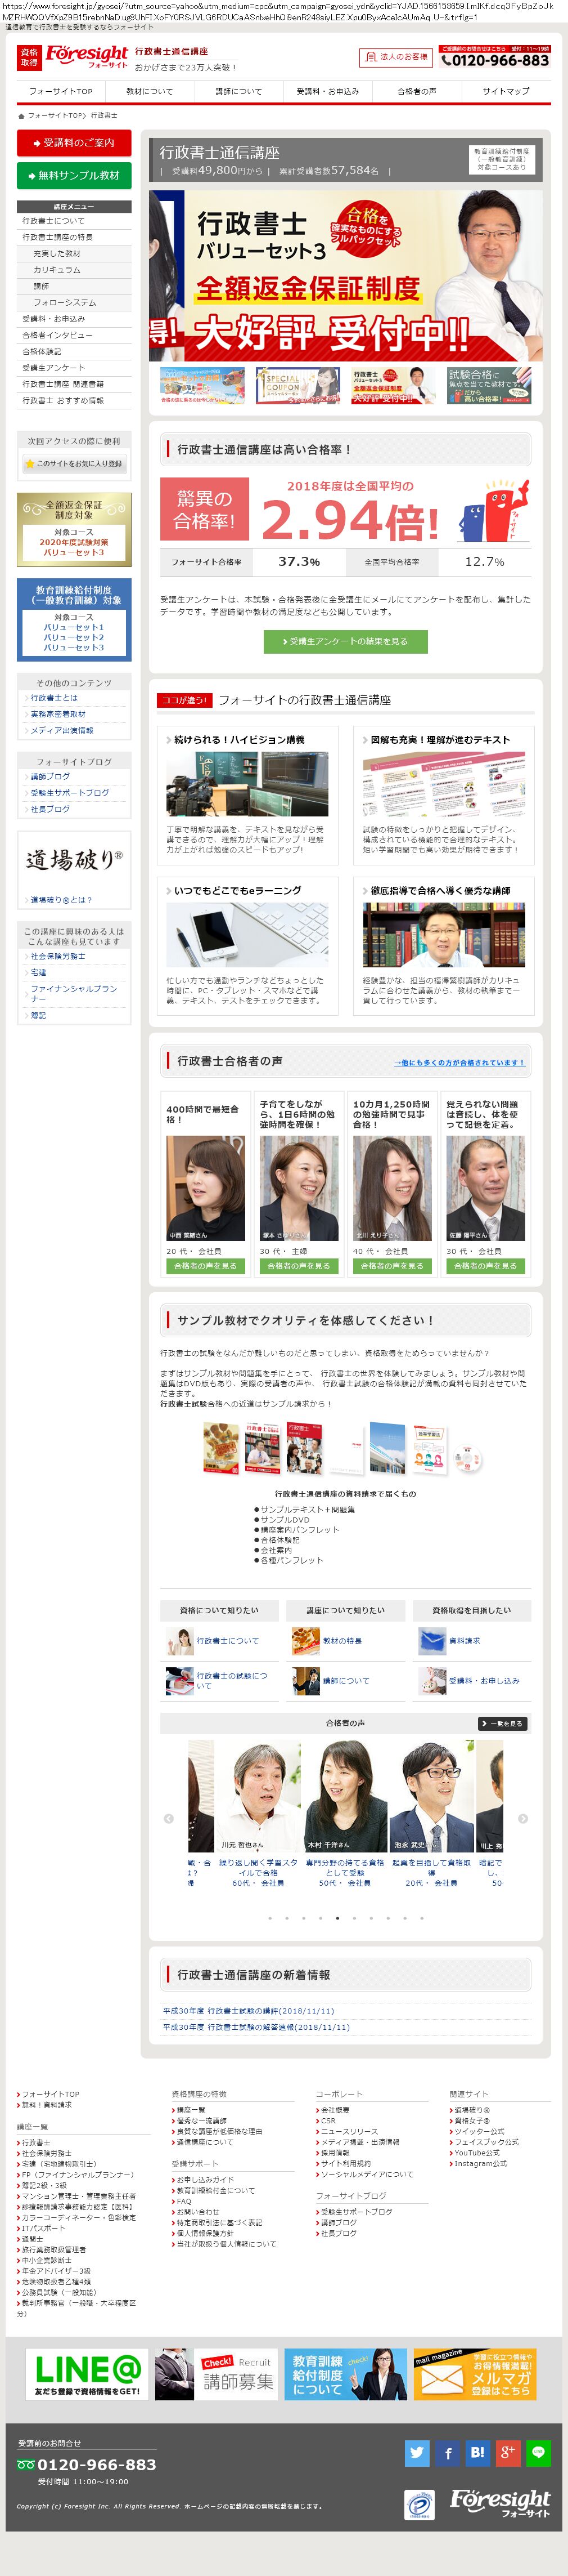Select the last carousel pagination dot

click(x=421, y=1917)
